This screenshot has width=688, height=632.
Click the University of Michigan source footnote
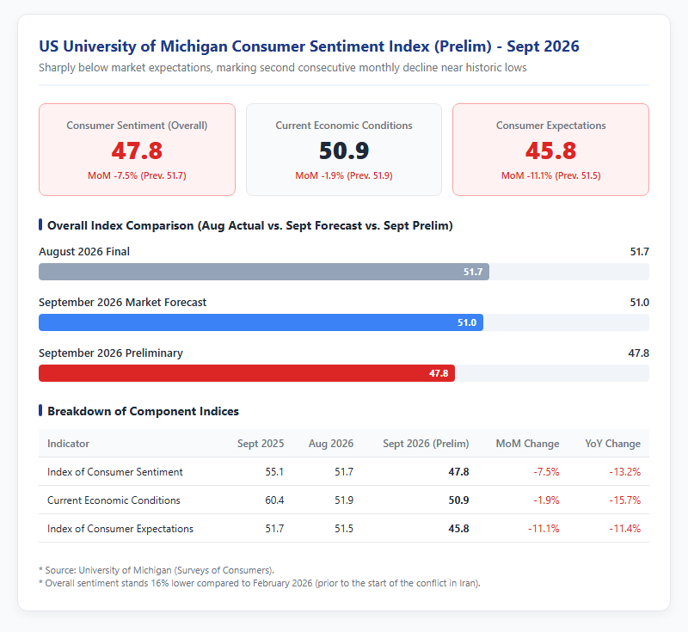(157, 570)
